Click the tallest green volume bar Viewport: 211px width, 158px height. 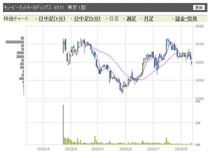[x=63, y=125]
